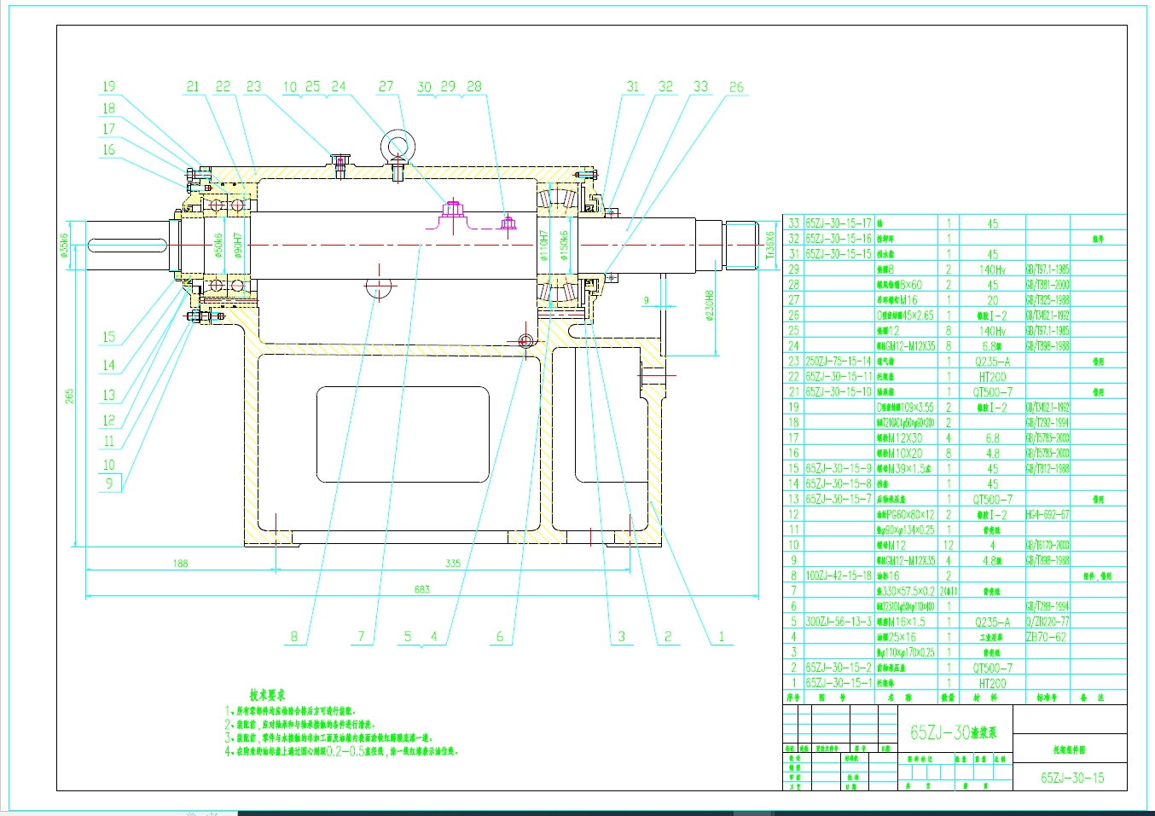The image size is (1155, 816).
Task: Click the HG4-692-67 standard cell
Action: pyautogui.click(x=1048, y=514)
